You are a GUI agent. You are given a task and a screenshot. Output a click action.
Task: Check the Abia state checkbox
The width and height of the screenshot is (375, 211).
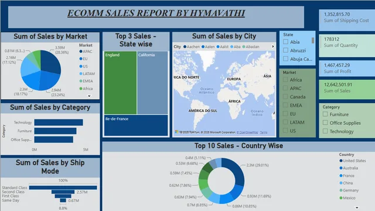(285, 42)
